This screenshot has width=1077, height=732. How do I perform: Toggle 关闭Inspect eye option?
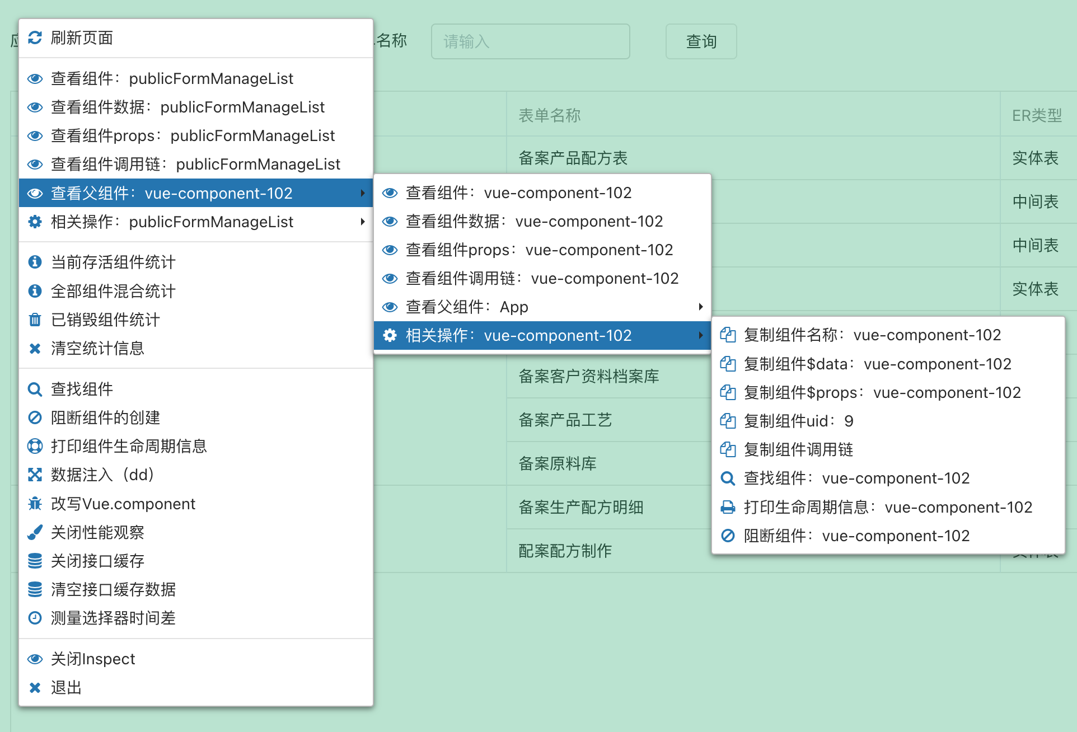(x=93, y=659)
